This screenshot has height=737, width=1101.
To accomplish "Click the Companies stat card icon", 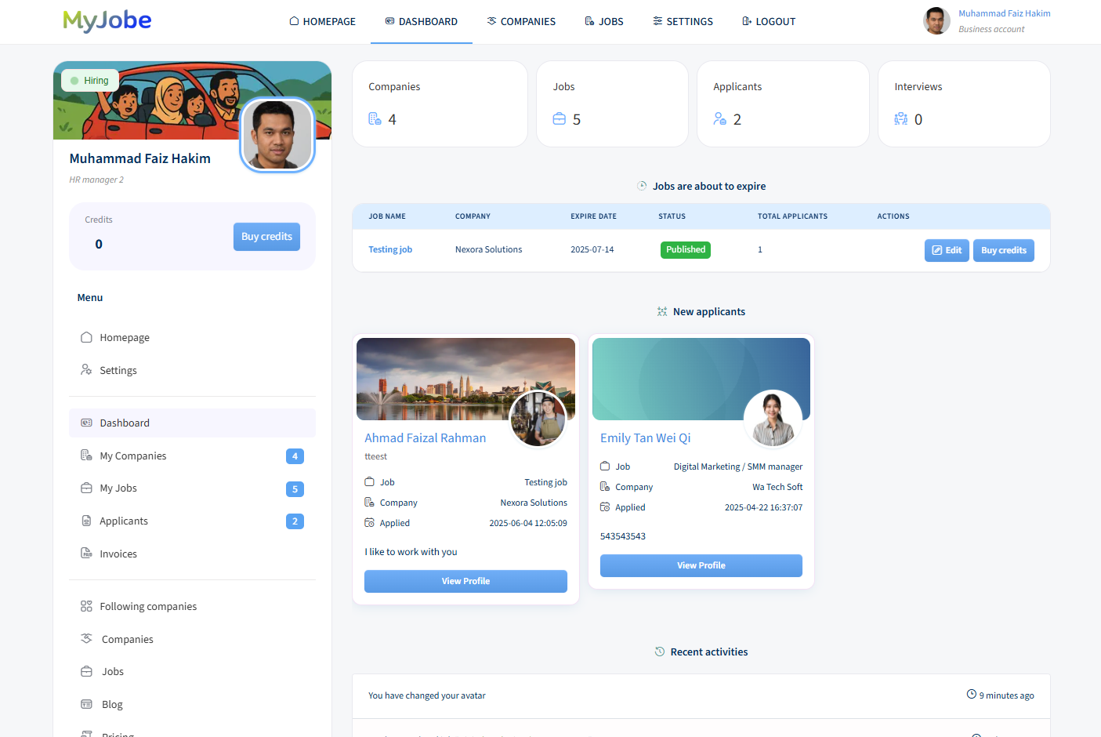I will [375, 118].
